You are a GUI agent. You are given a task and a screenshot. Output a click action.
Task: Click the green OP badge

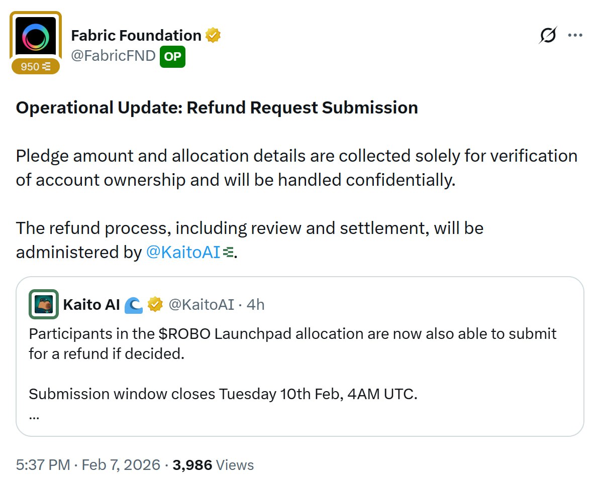172,56
